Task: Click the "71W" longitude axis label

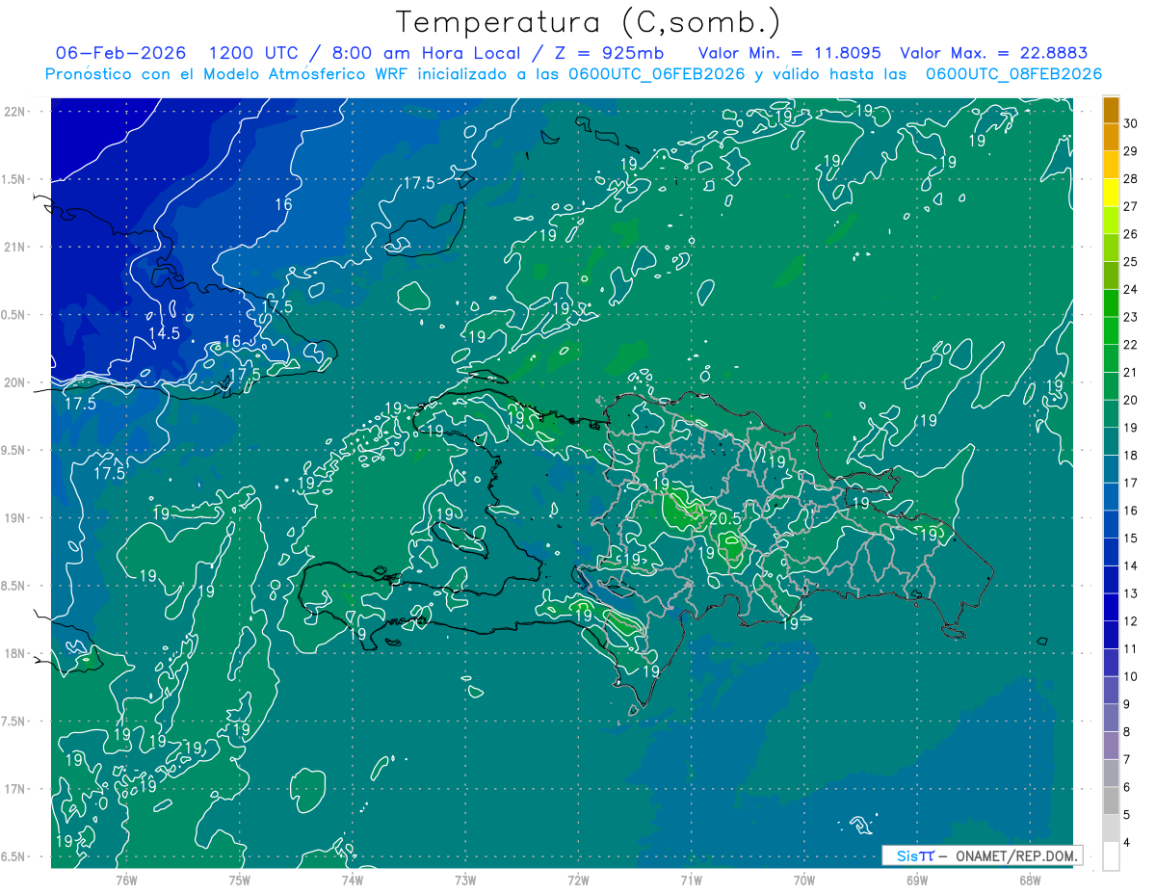Action: [691, 880]
